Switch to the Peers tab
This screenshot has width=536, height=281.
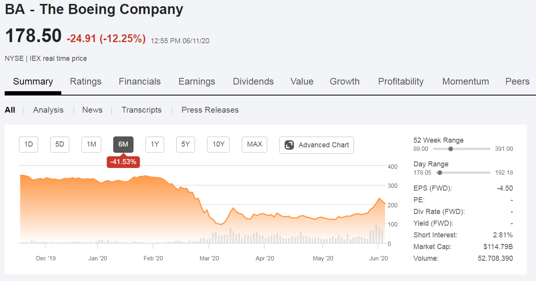pyautogui.click(x=518, y=81)
